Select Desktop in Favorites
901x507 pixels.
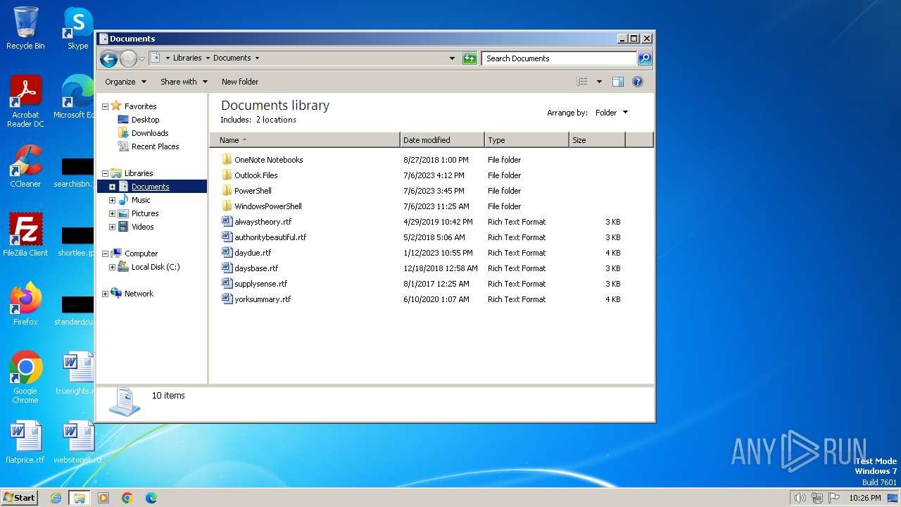click(x=145, y=120)
